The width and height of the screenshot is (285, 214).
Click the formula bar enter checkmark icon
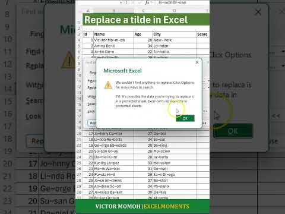pyautogui.click(x=140, y=2)
